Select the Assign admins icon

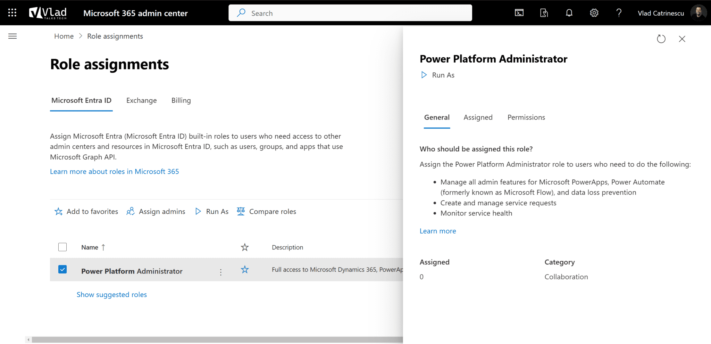(x=131, y=211)
